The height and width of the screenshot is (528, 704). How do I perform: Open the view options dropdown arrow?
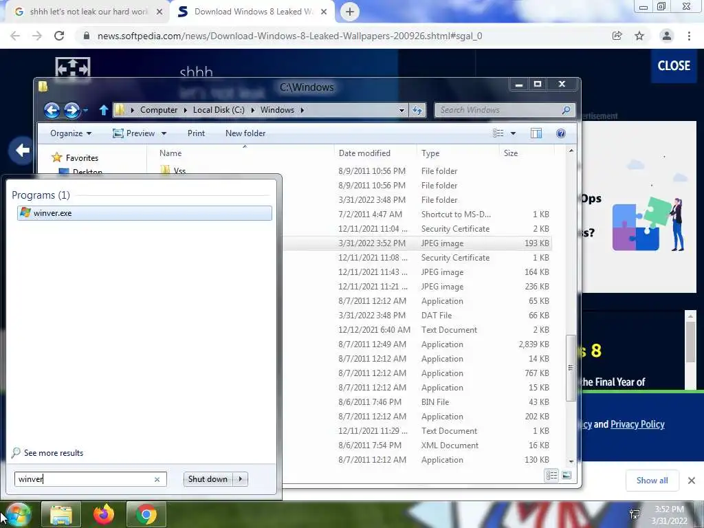[513, 133]
